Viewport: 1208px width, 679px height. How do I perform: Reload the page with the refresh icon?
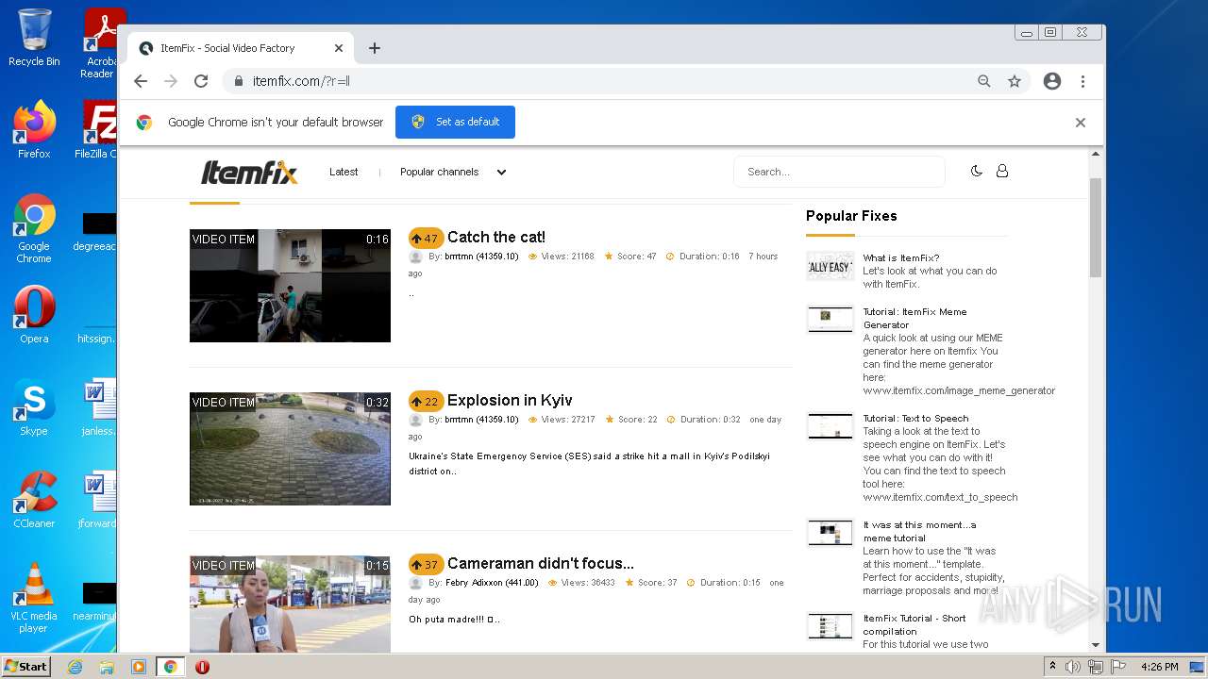pyautogui.click(x=201, y=81)
